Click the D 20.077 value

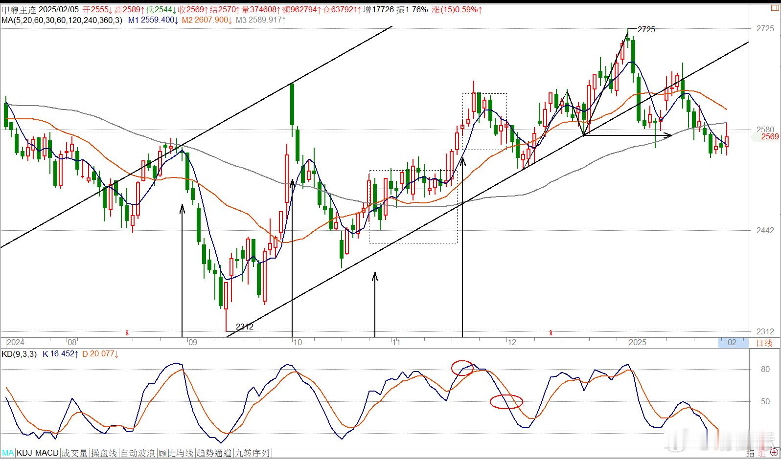click(x=100, y=353)
